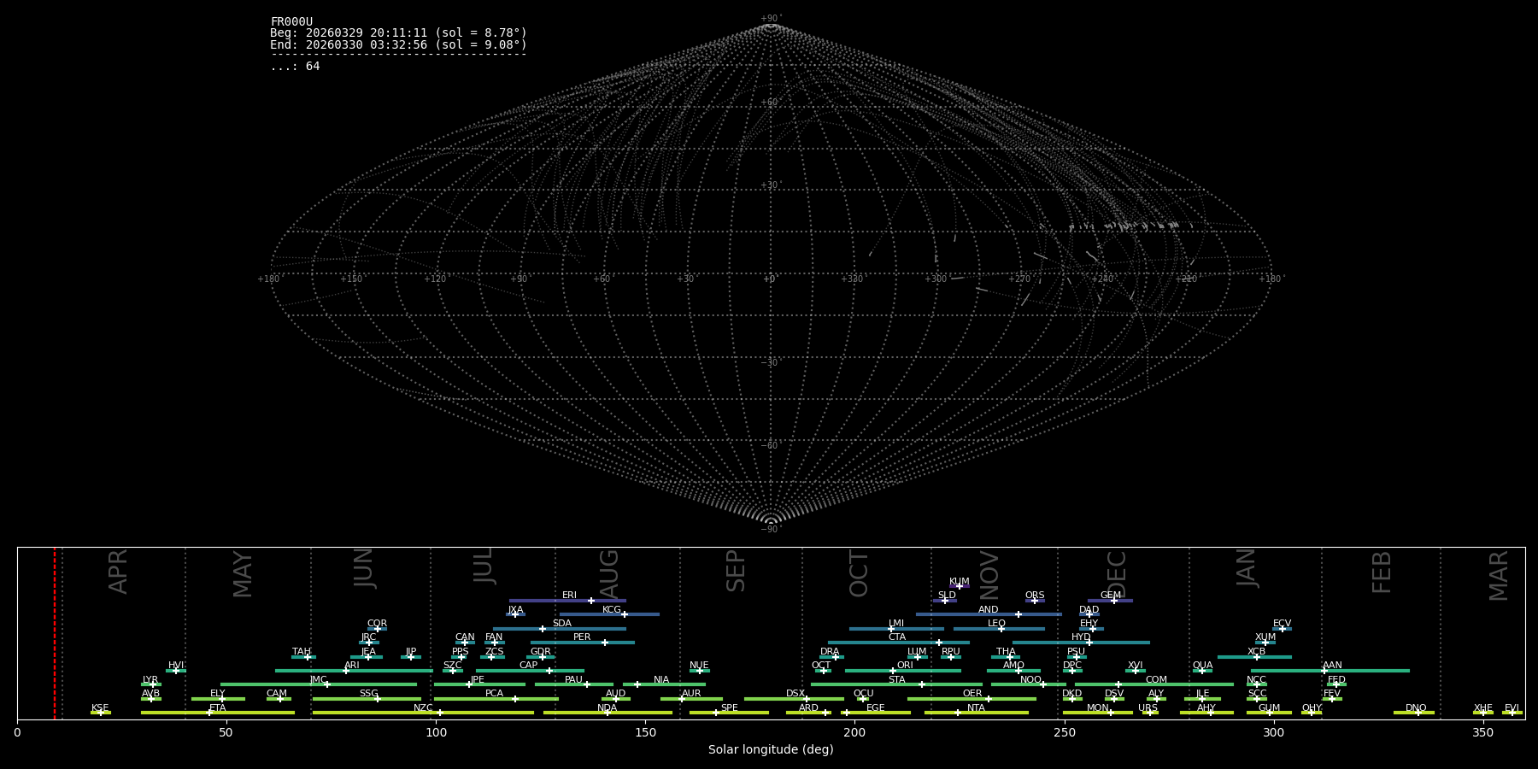Click the red dashed current solar longitude line

55,632
